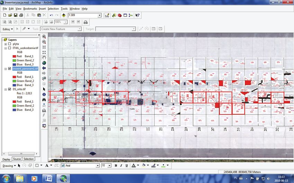Click the Go To XY tool

coord(44,105)
